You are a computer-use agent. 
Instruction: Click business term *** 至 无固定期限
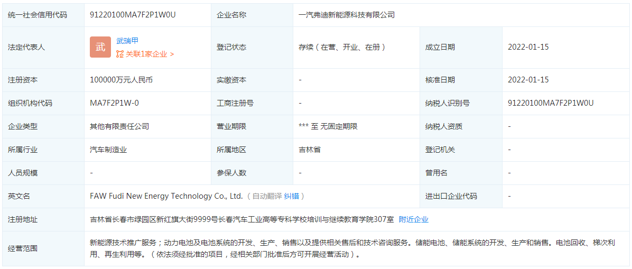(328, 127)
